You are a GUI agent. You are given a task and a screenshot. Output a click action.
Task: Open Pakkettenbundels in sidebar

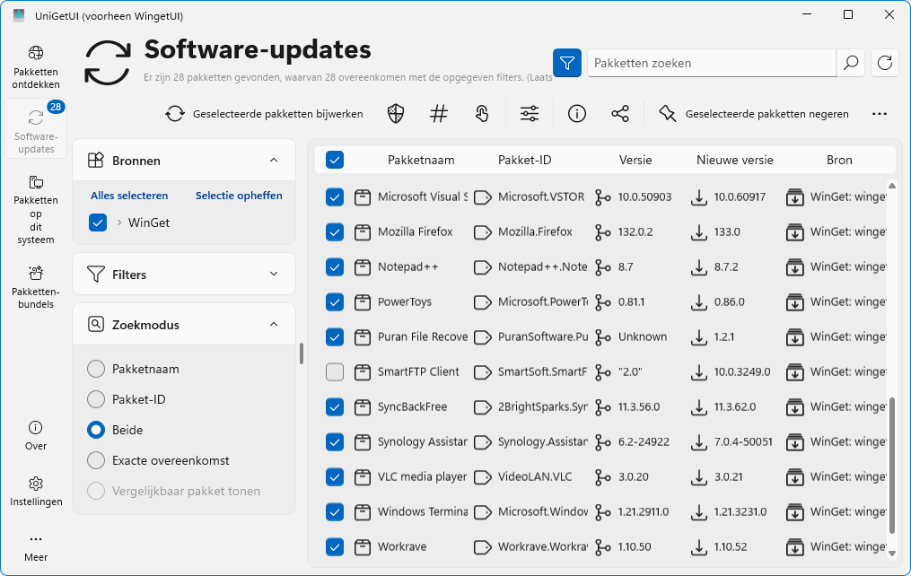(x=35, y=287)
